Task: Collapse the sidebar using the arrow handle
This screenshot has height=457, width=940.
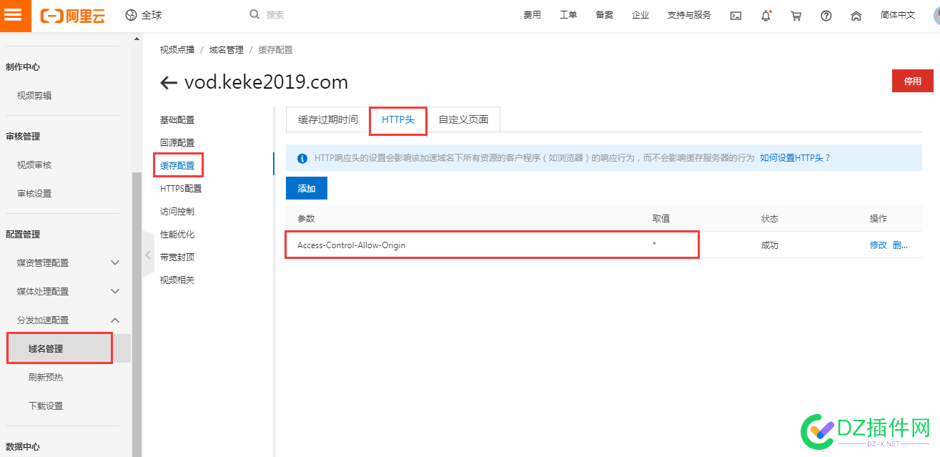Action: pyautogui.click(x=148, y=254)
